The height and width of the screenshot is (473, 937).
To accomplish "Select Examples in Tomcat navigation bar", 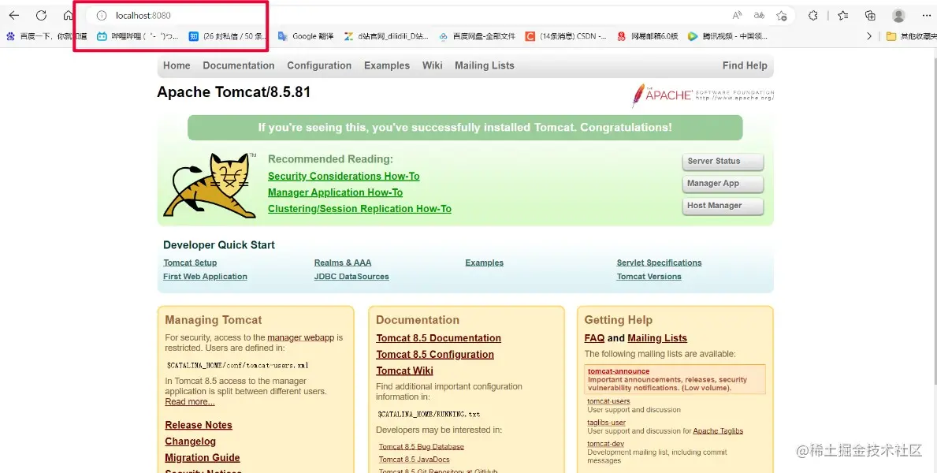I will (387, 65).
